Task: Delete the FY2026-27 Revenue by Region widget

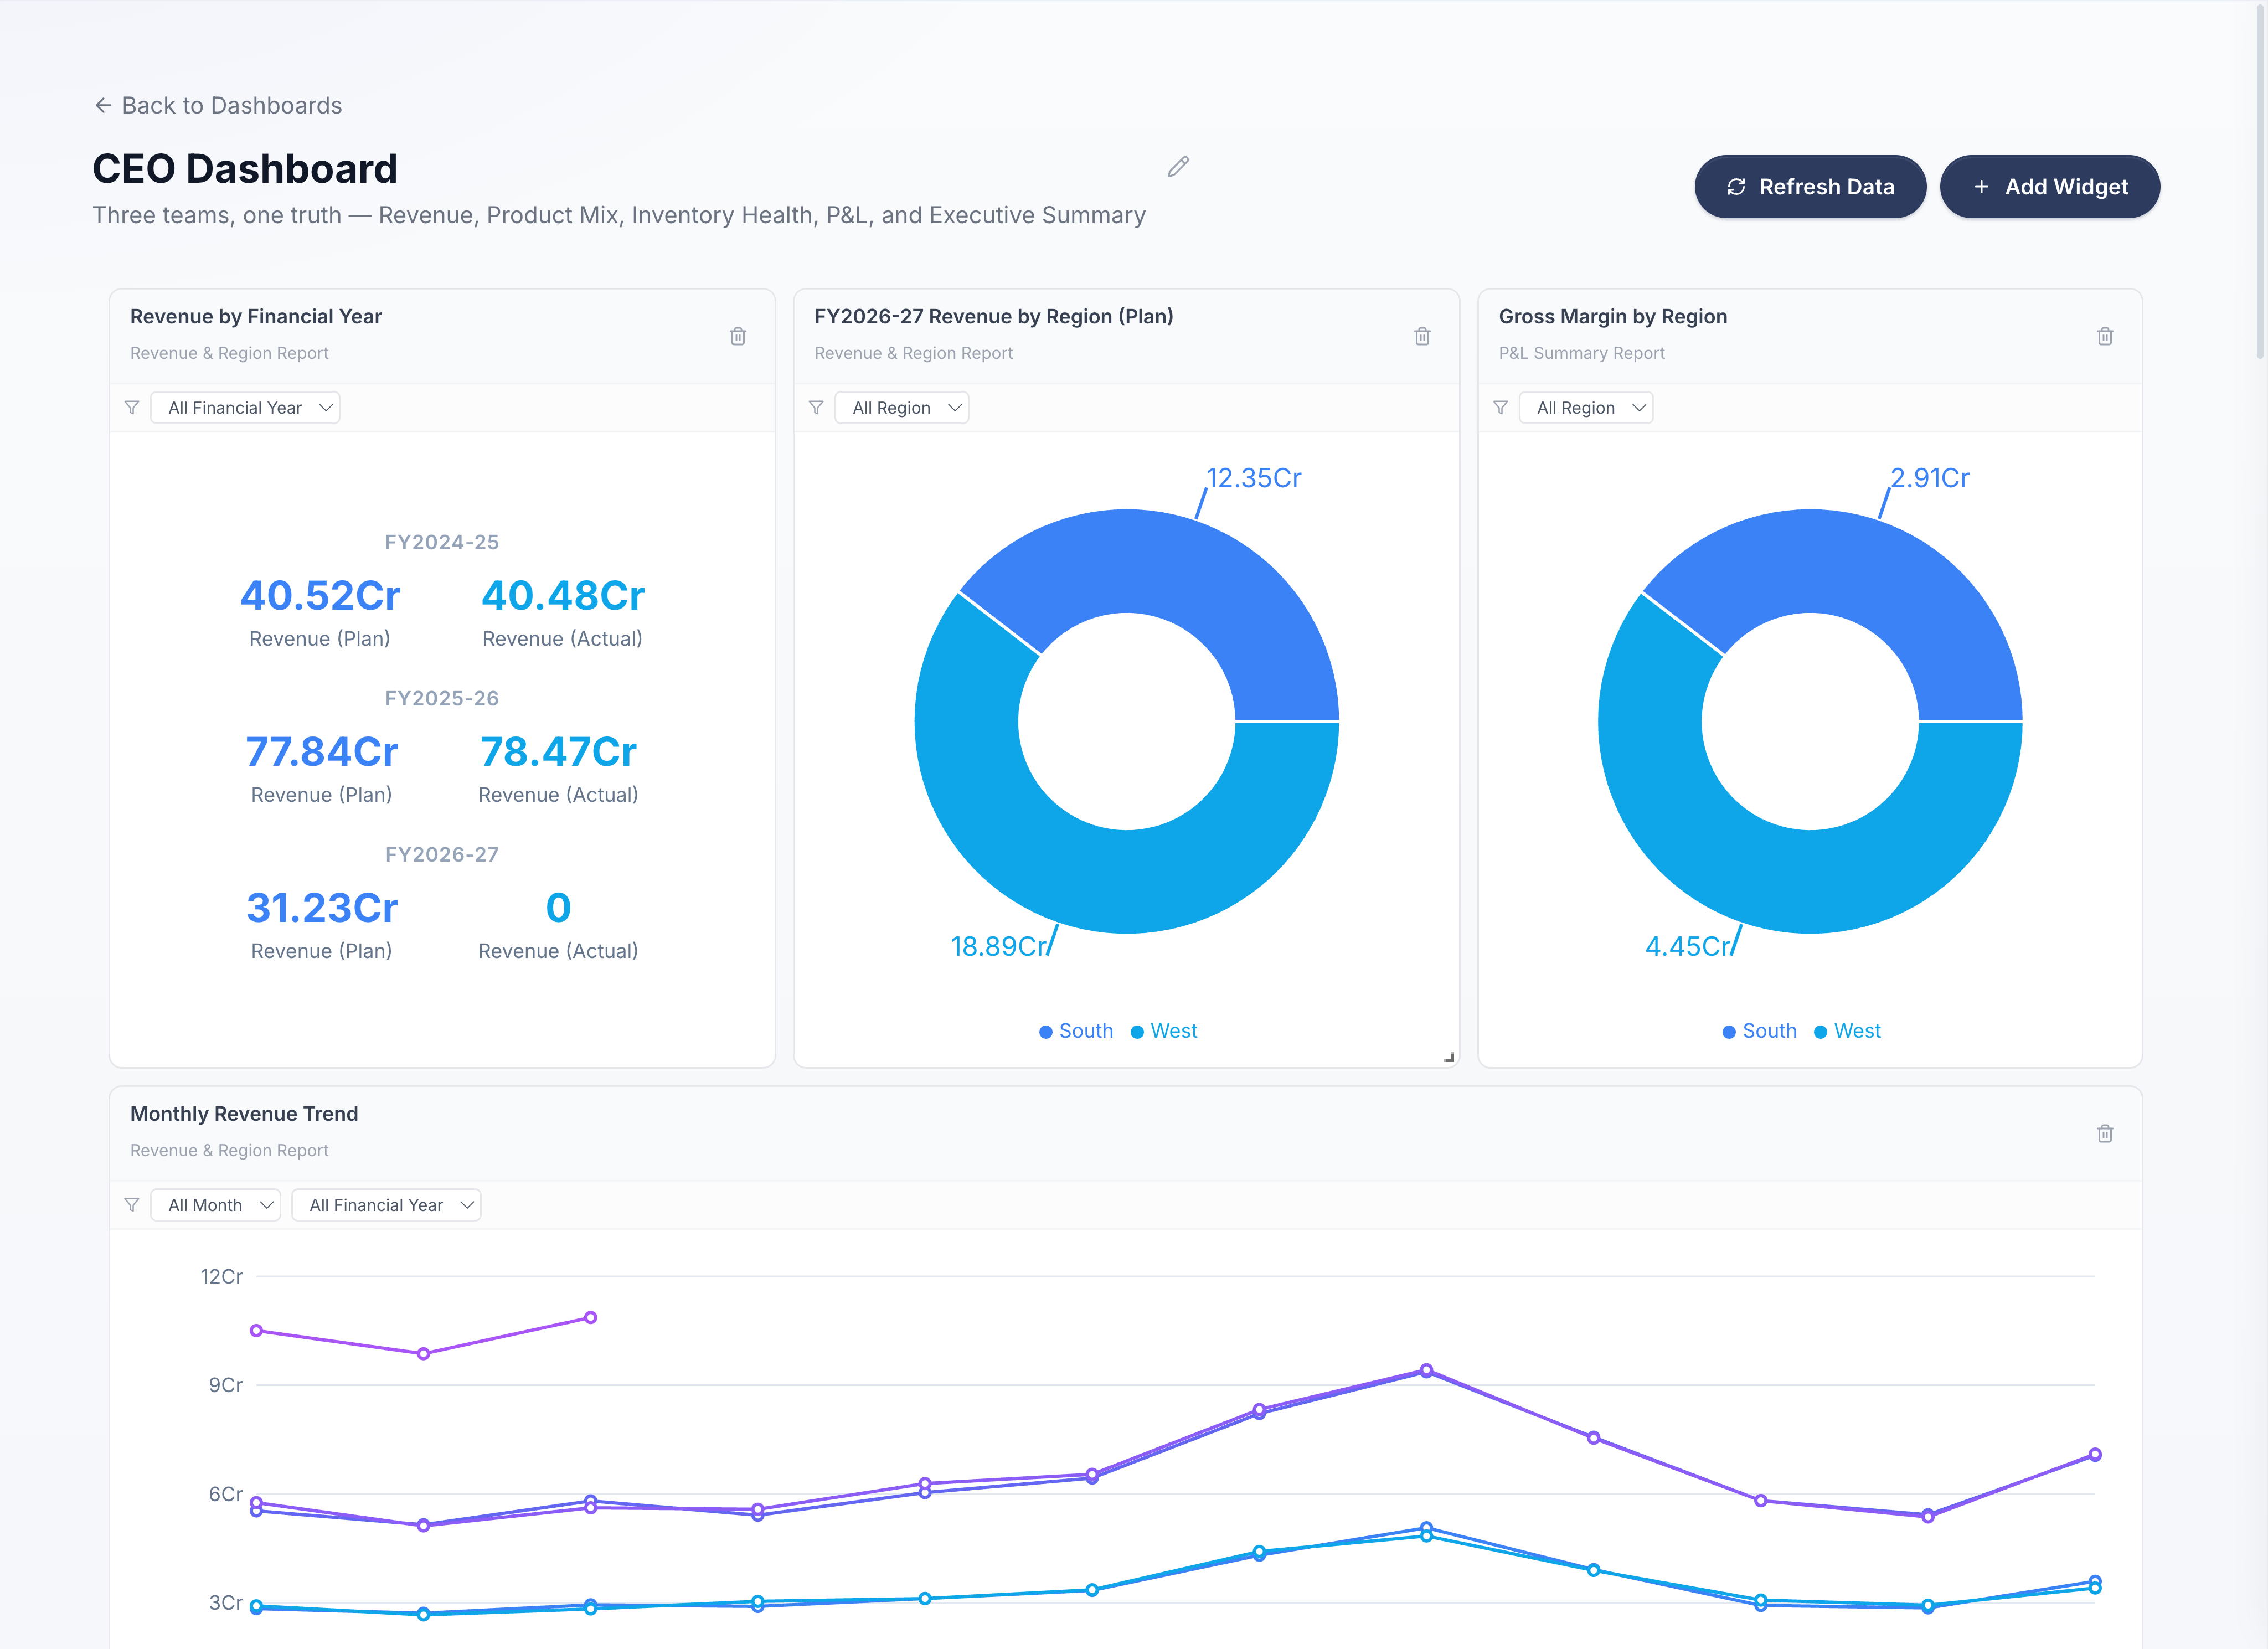Action: 1422,336
